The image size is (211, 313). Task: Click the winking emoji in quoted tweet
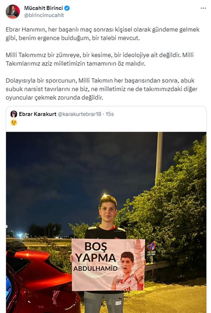point(14,123)
